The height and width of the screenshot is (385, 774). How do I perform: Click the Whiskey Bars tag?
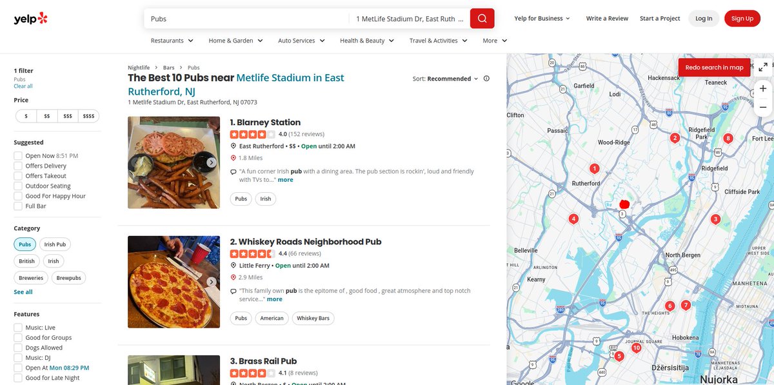click(313, 318)
